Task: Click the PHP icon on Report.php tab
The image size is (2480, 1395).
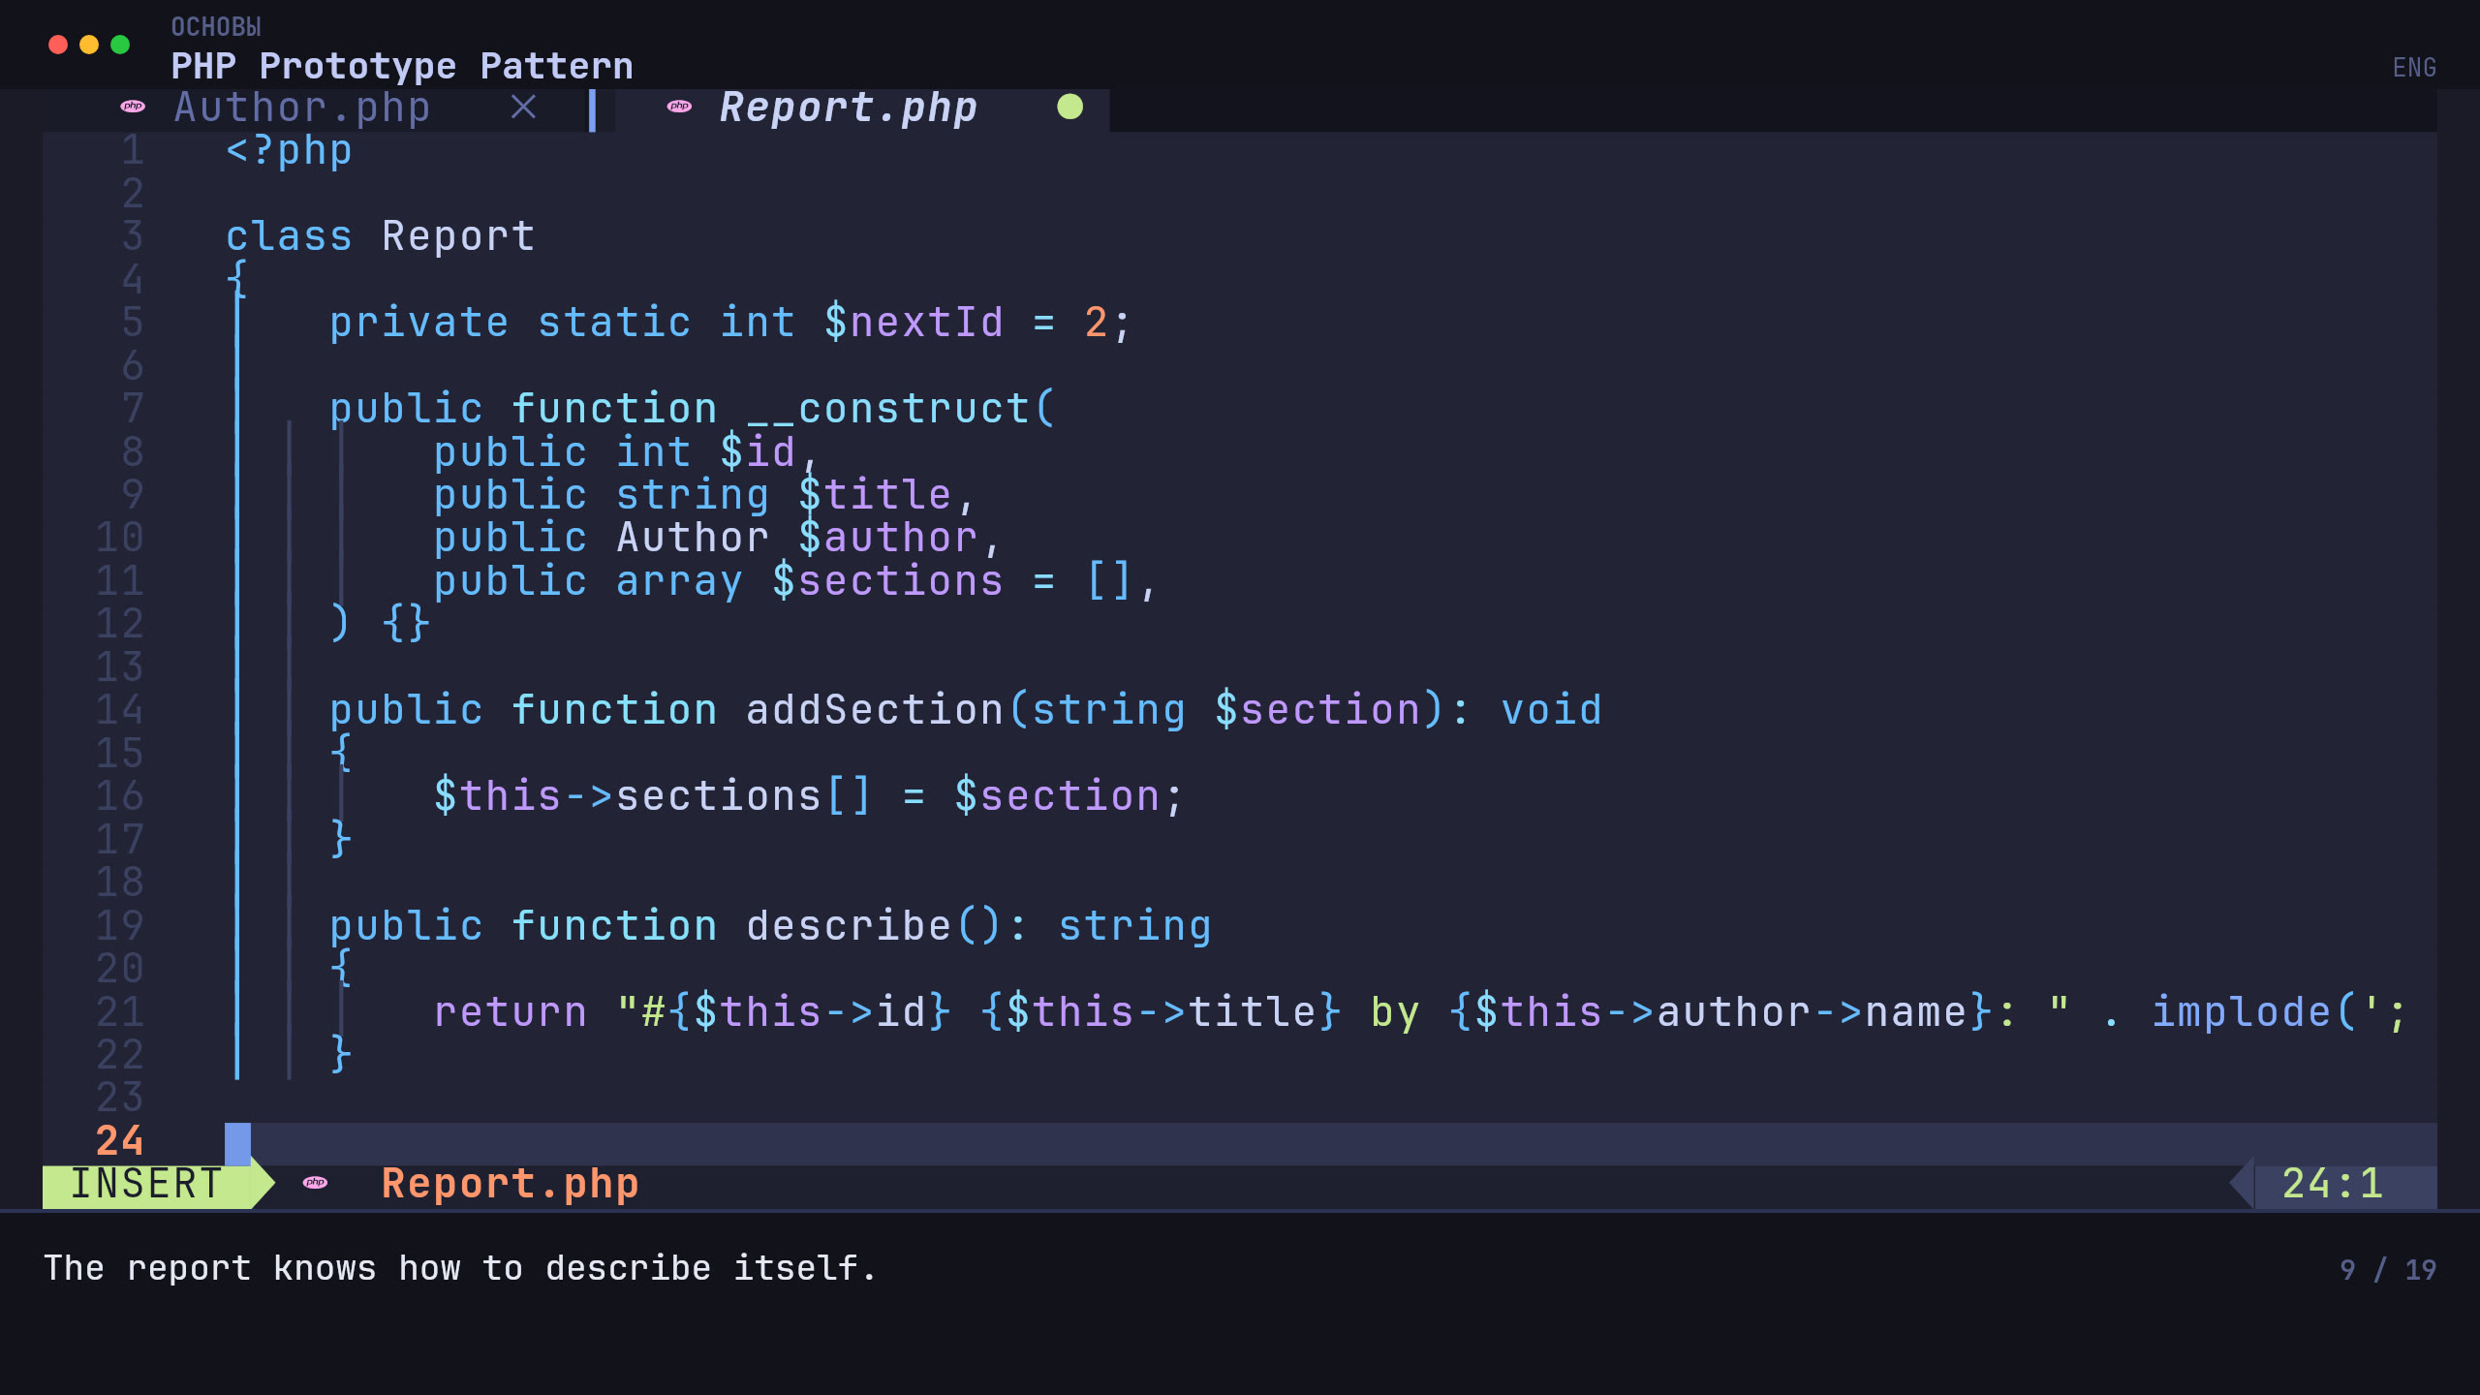Action: 679,107
